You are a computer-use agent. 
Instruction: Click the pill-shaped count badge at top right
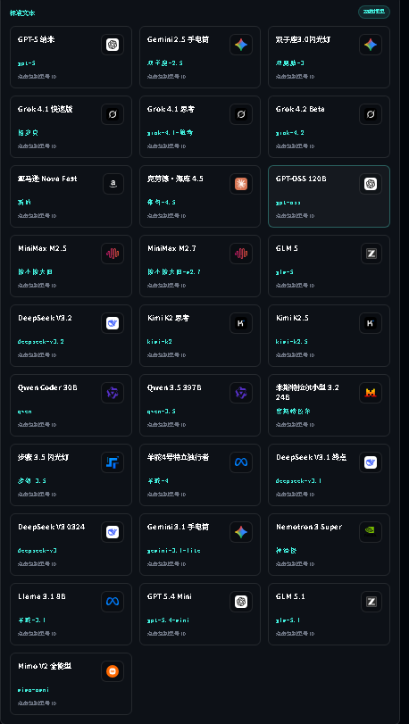[x=374, y=12]
